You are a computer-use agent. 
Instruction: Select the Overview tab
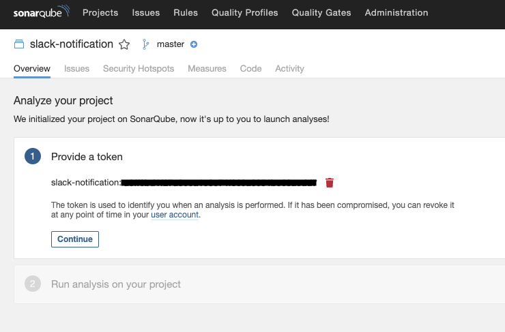pos(32,69)
